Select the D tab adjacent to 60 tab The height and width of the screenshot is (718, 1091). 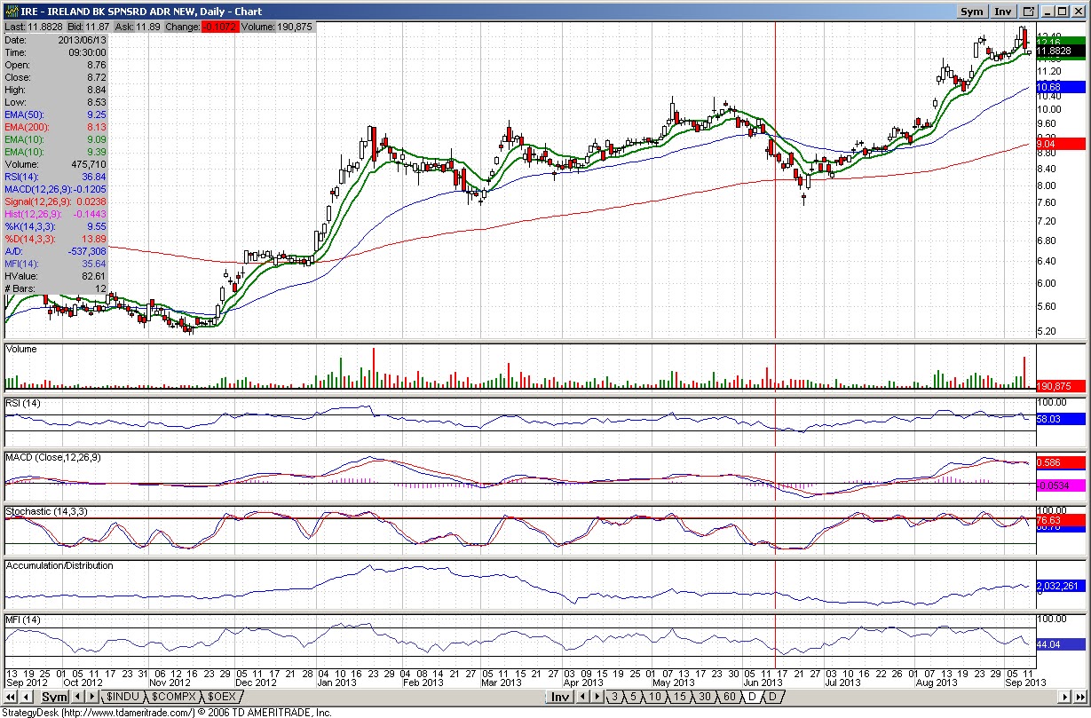point(752,698)
